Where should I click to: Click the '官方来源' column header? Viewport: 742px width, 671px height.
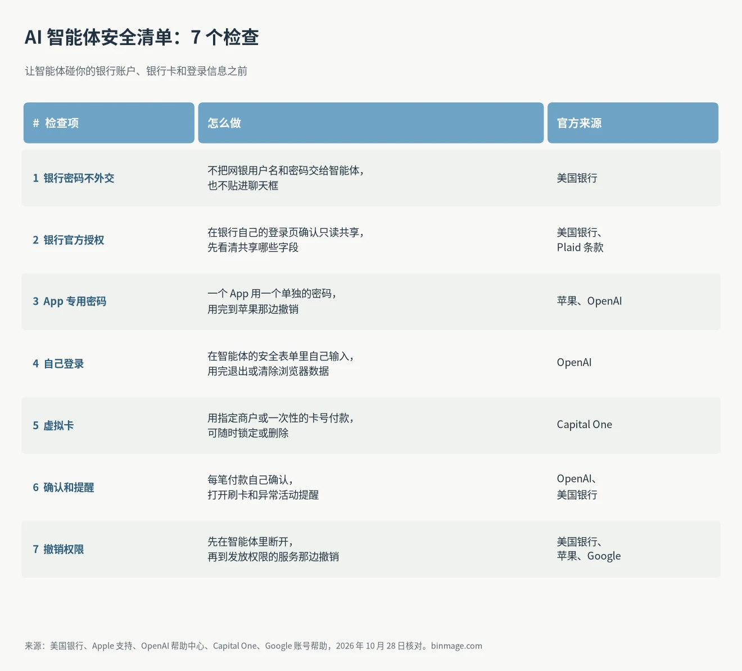point(633,123)
